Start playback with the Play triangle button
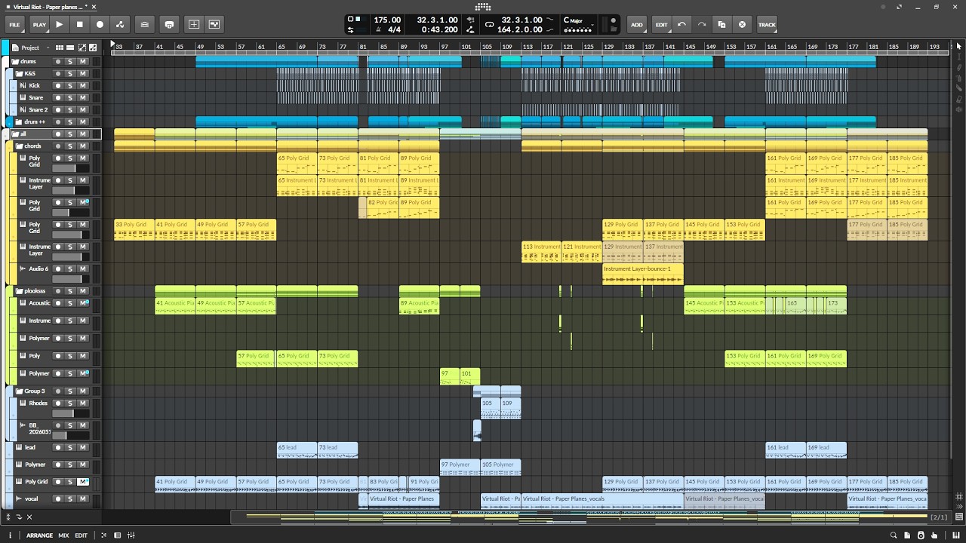966x543 pixels. click(60, 24)
